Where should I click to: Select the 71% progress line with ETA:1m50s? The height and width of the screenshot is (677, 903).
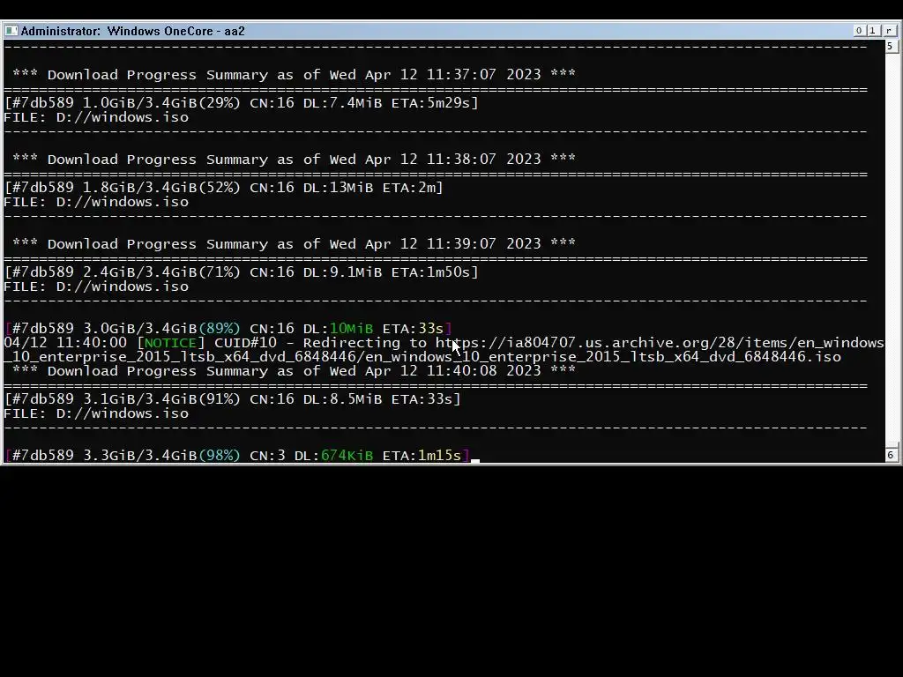242,272
